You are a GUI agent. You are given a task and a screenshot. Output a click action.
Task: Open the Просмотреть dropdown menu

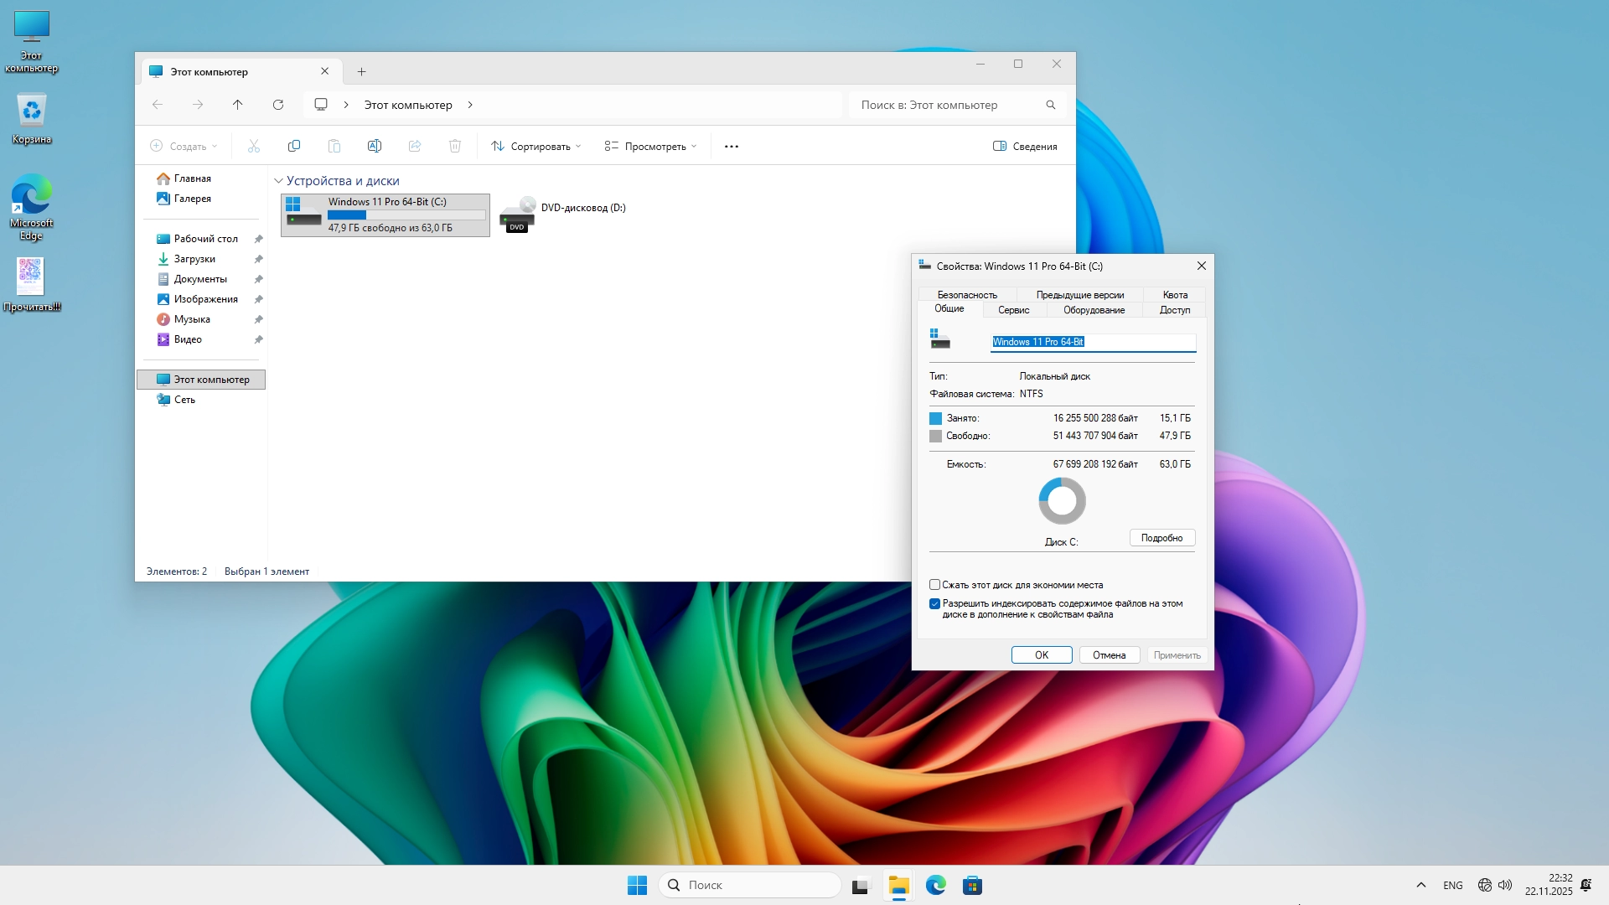pos(651,146)
